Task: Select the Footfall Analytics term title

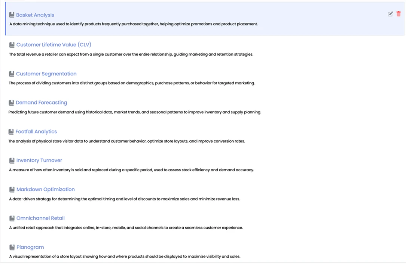Action: pos(36,132)
